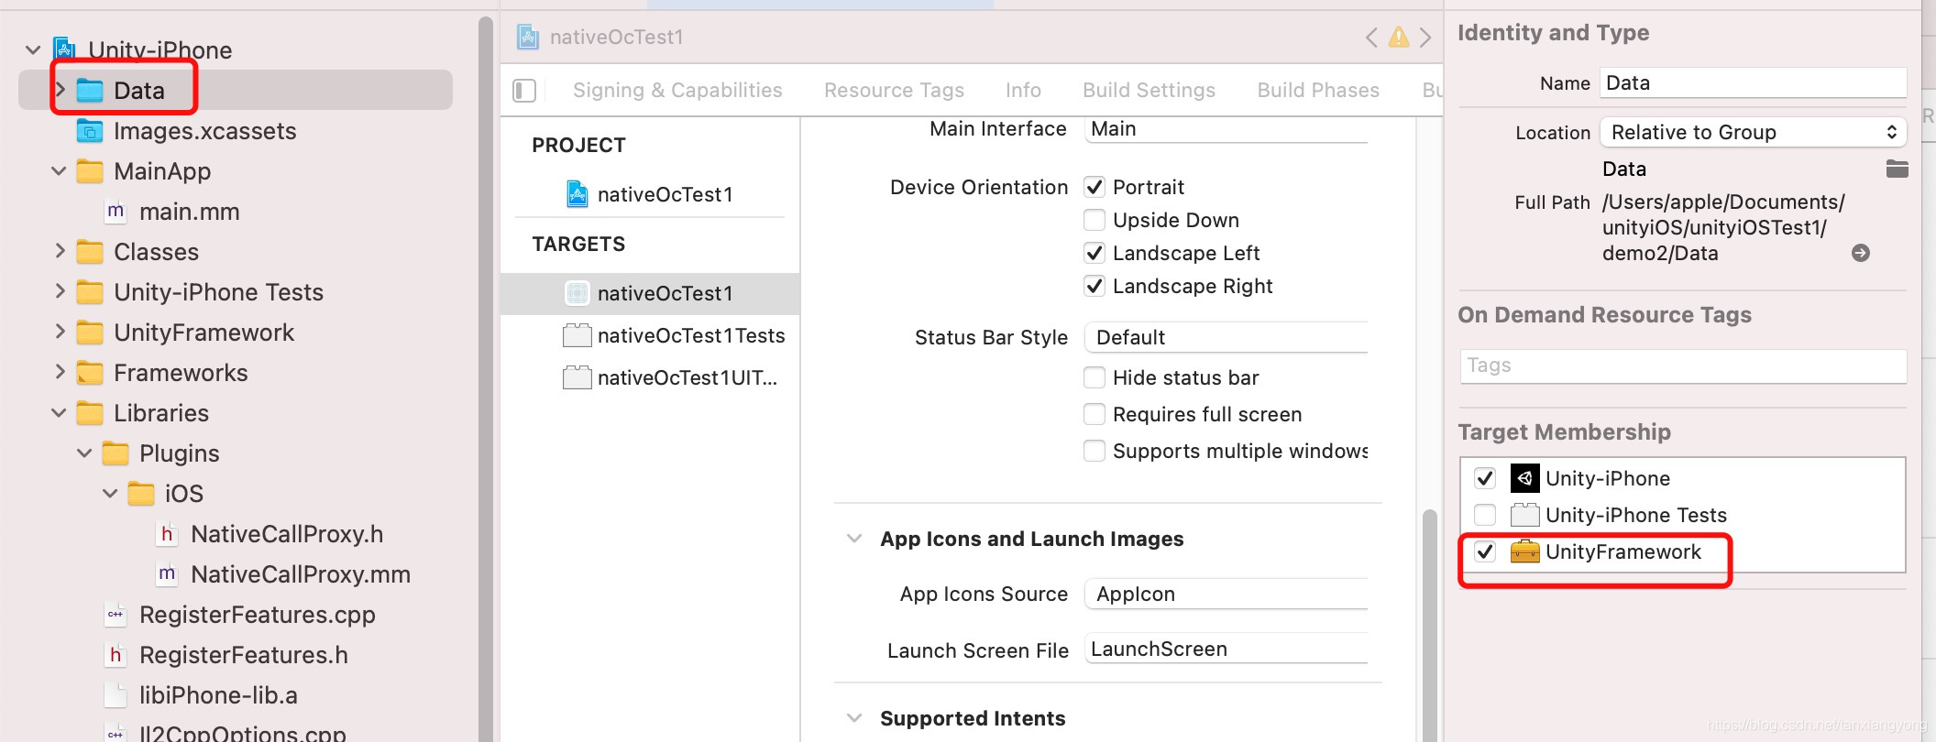1936x742 pixels.
Task: Click the editor vertical scrollbar thumb
Action: [1429, 626]
